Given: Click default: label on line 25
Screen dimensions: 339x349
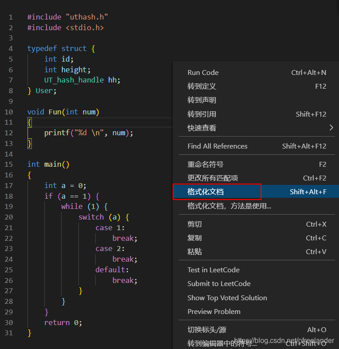Looking at the screenshot, I should click(112, 270).
